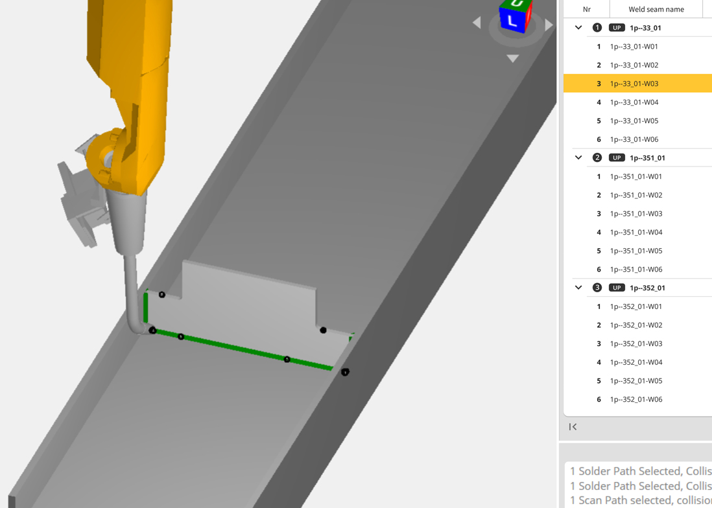Select weld seam 1p--351_01-W04

(635, 232)
